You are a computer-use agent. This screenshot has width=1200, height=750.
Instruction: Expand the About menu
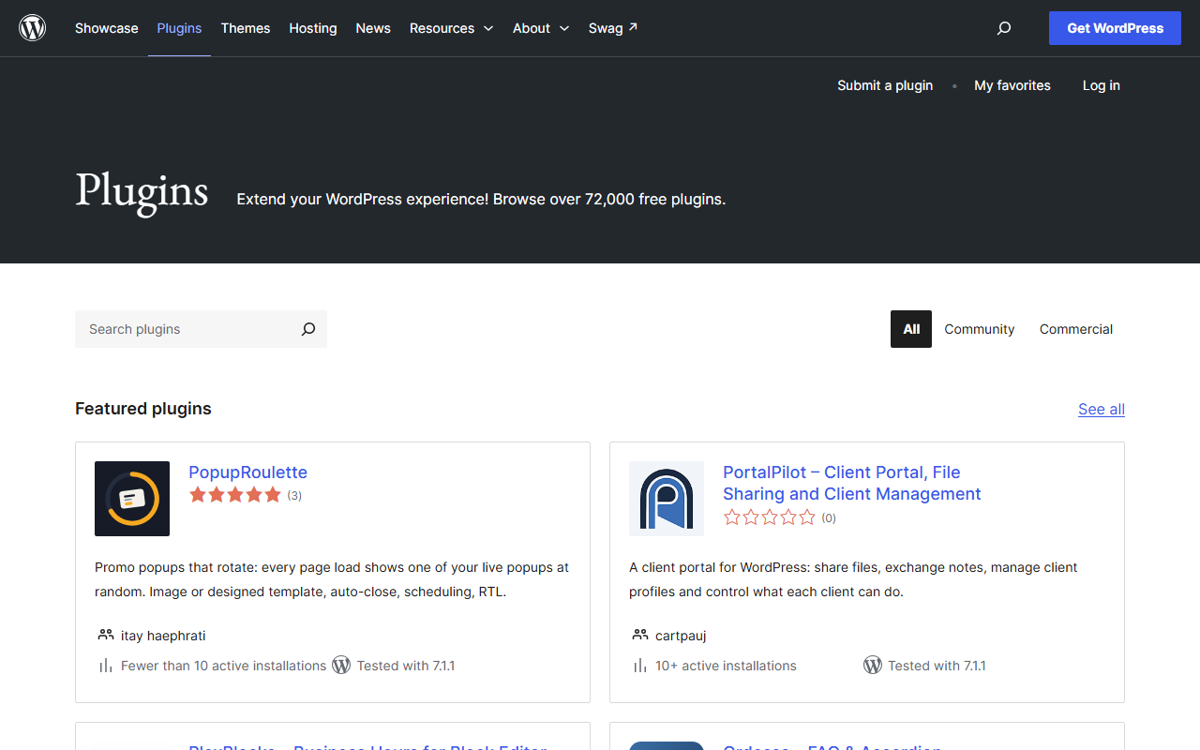tap(541, 28)
